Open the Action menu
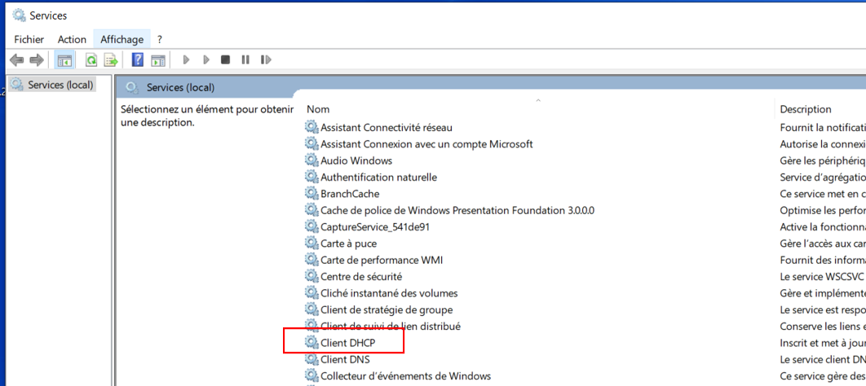Screen dimensions: 866x386 pos(72,39)
